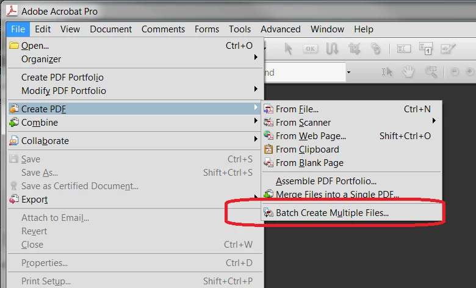Click the Combine menu icon
The image size is (476, 288).
[14, 122]
